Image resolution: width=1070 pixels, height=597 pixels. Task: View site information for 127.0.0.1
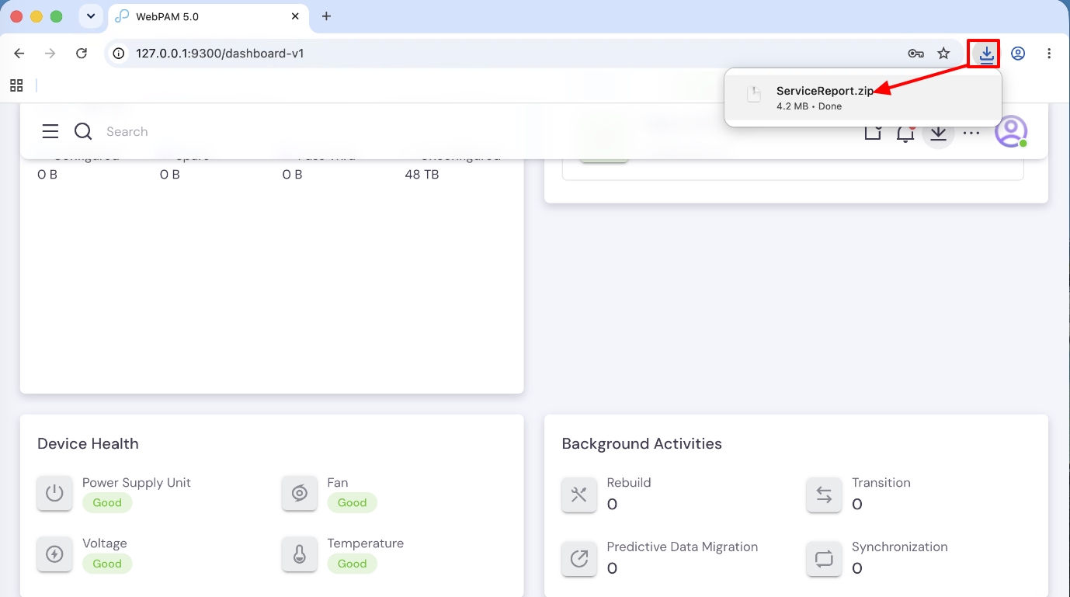[x=119, y=54]
